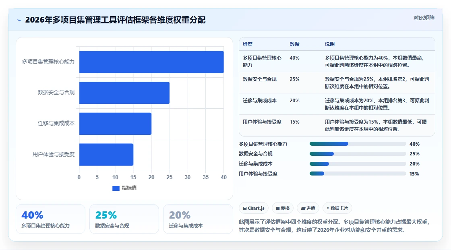Click the 多项目集管理核心能力 chart bar
The image size is (451, 250).
click(151, 62)
